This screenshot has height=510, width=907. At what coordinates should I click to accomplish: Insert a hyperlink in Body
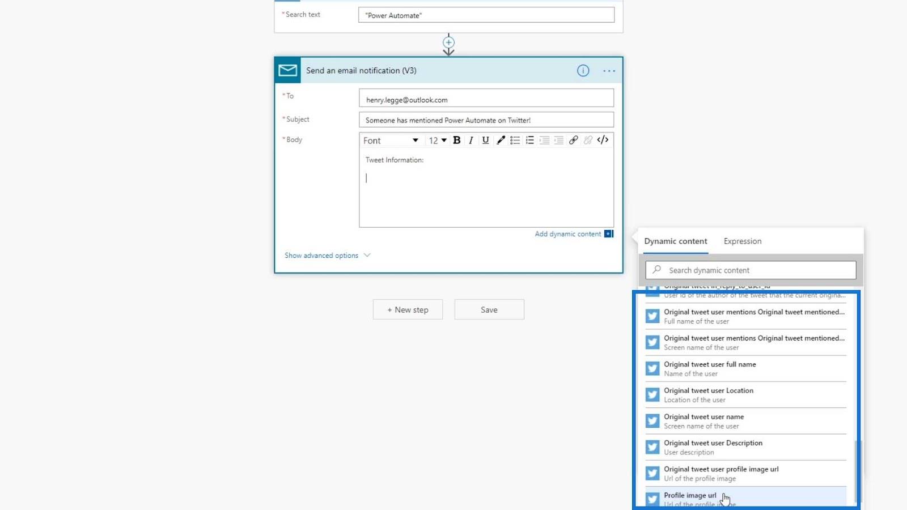point(573,141)
